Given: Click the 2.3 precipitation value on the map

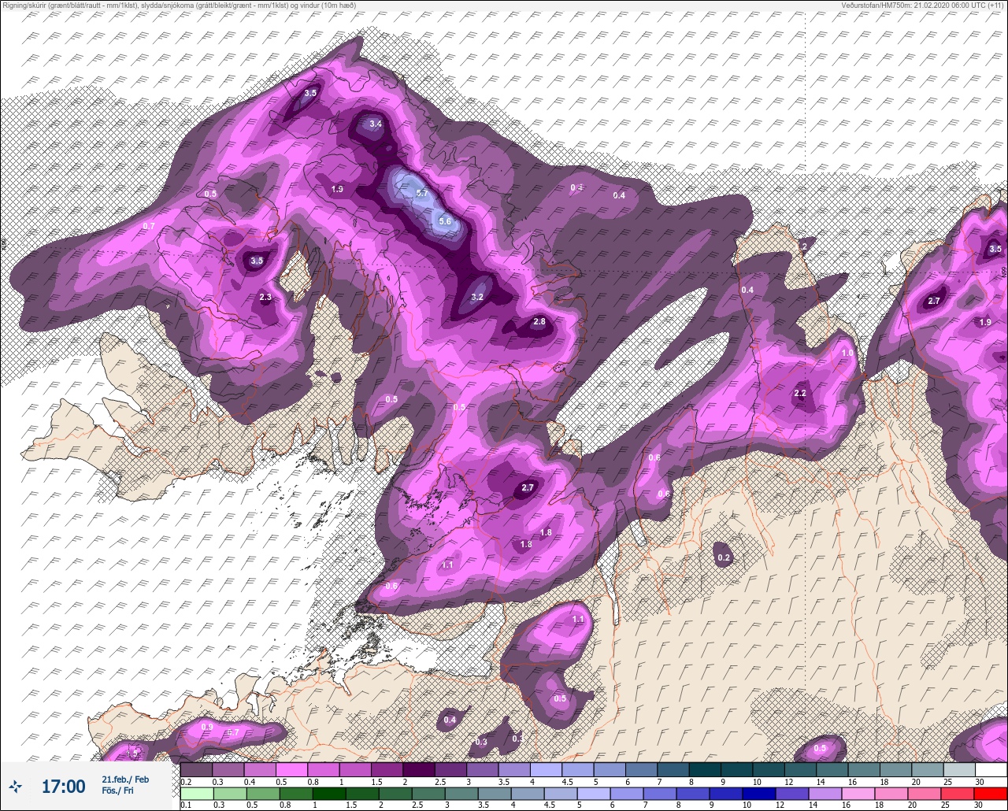Looking at the screenshot, I should click(x=265, y=297).
